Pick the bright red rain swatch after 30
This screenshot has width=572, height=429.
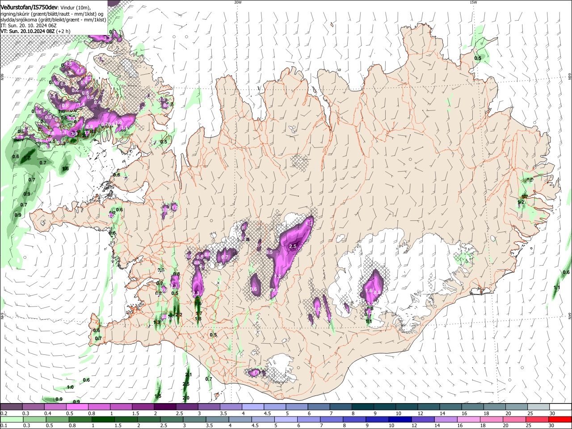(560, 419)
